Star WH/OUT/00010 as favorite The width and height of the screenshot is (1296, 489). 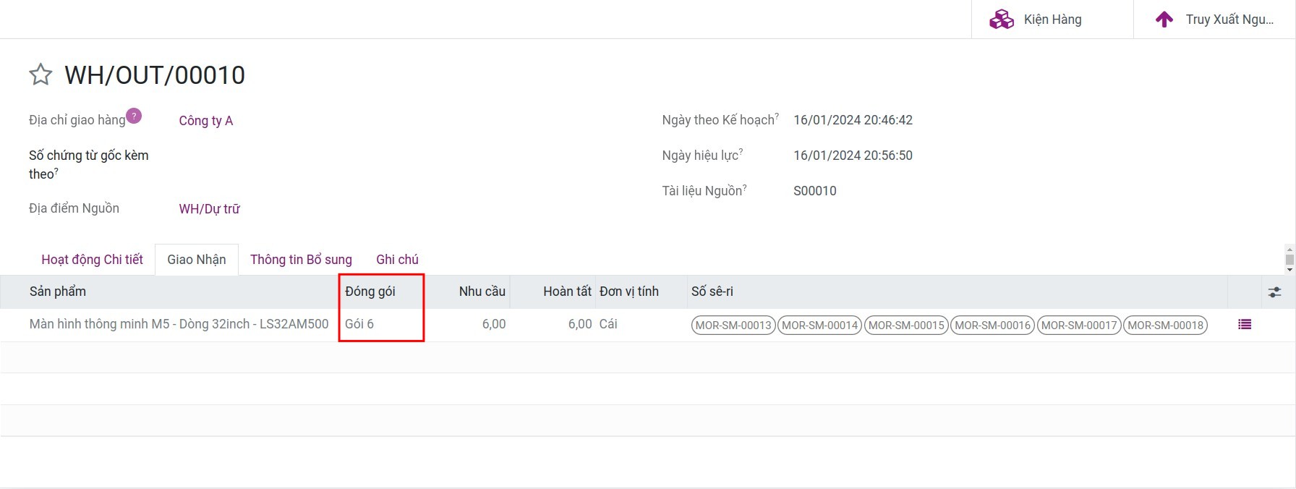click(40, 75)
